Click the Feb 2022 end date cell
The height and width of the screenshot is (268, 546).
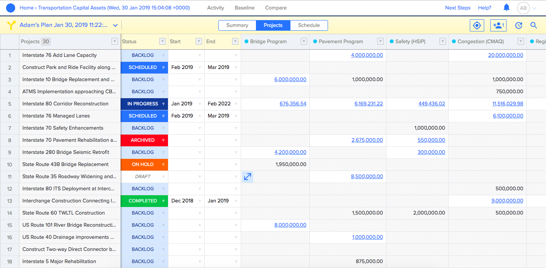pos(223,104)
